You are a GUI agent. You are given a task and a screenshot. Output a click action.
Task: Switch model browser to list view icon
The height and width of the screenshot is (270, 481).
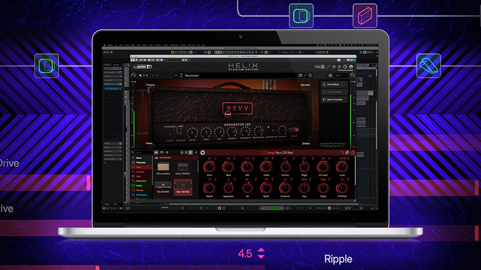(x=186, y=152)
